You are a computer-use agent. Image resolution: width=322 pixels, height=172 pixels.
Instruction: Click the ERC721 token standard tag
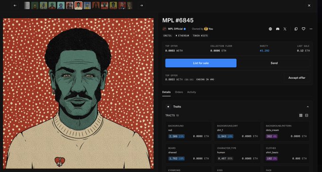(168, 36)
